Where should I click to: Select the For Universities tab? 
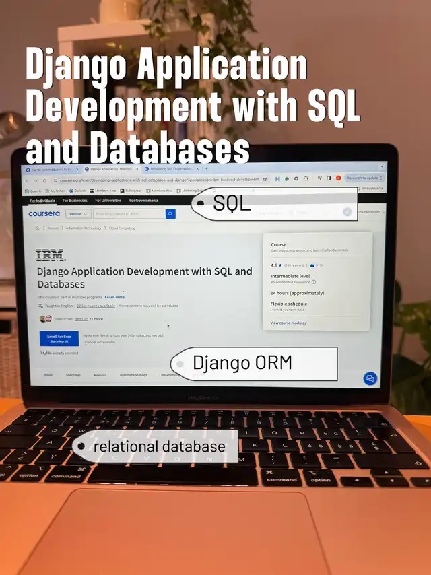[x=108, y=201]
